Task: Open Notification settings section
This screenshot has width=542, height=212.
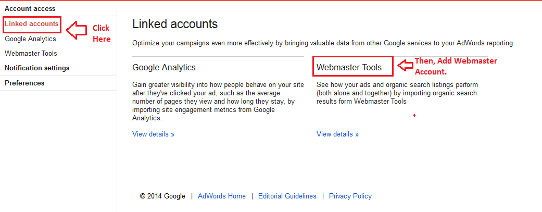Action: (37, 68)
